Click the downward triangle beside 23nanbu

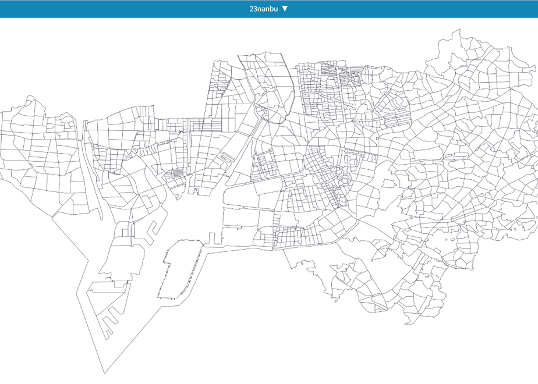click(x=285, y=9)
